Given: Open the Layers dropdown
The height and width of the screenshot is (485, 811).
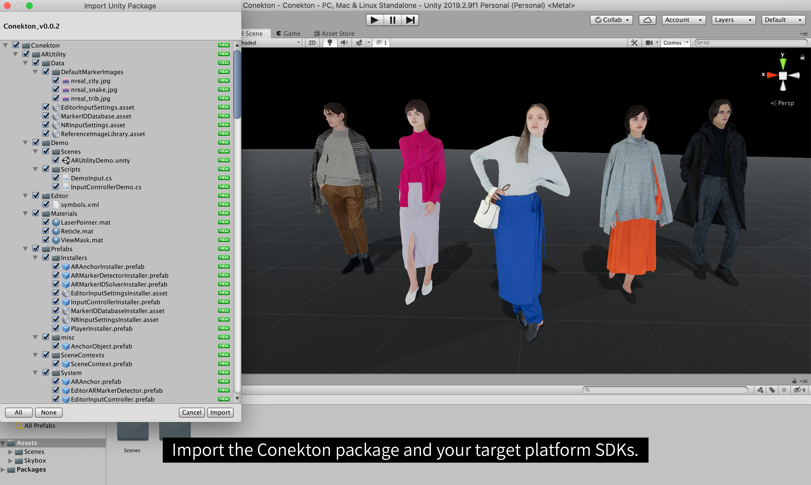Looking at the screenshot, I should (733, 20).
